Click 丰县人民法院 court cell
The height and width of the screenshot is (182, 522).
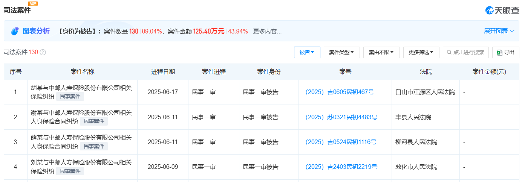click(413, 117)
